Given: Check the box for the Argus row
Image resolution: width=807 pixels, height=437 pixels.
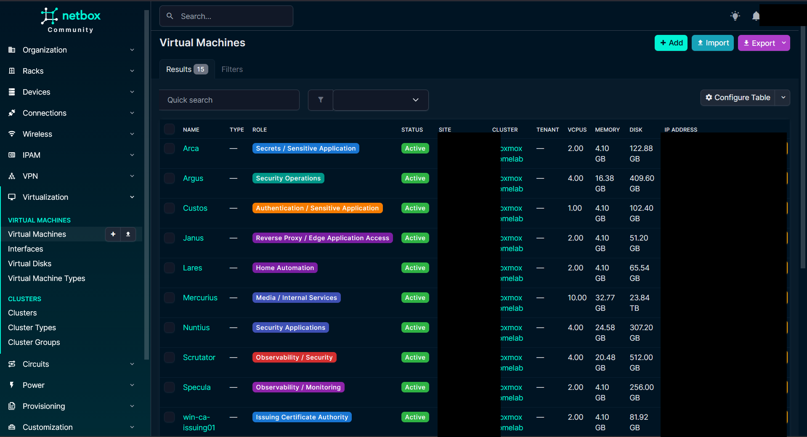Looking at the screenshot, I should coord(170,178).
